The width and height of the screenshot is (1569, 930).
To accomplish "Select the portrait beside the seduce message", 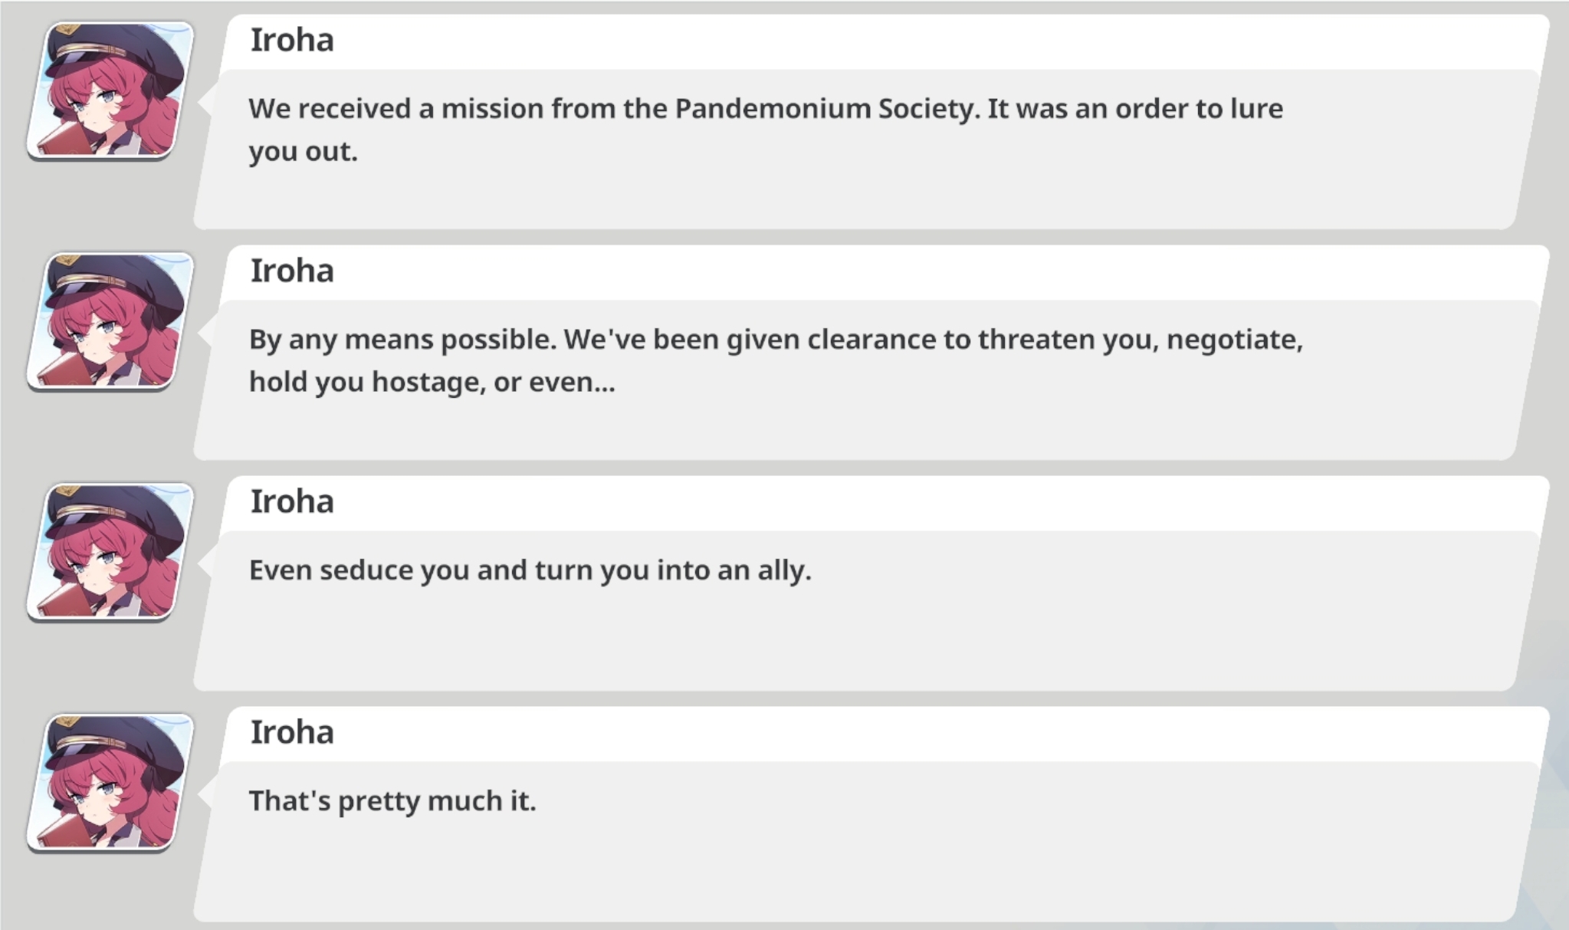I will pos(110,551).
